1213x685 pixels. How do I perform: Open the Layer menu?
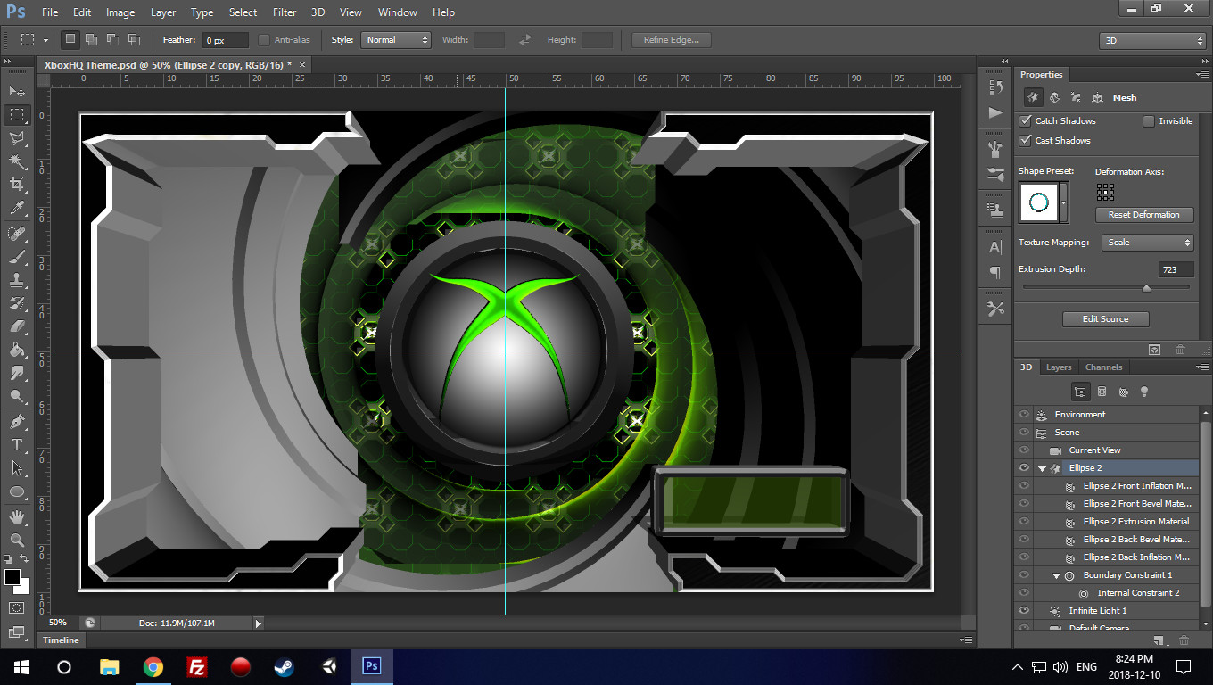pyautogui.click(x=163, y=12)
